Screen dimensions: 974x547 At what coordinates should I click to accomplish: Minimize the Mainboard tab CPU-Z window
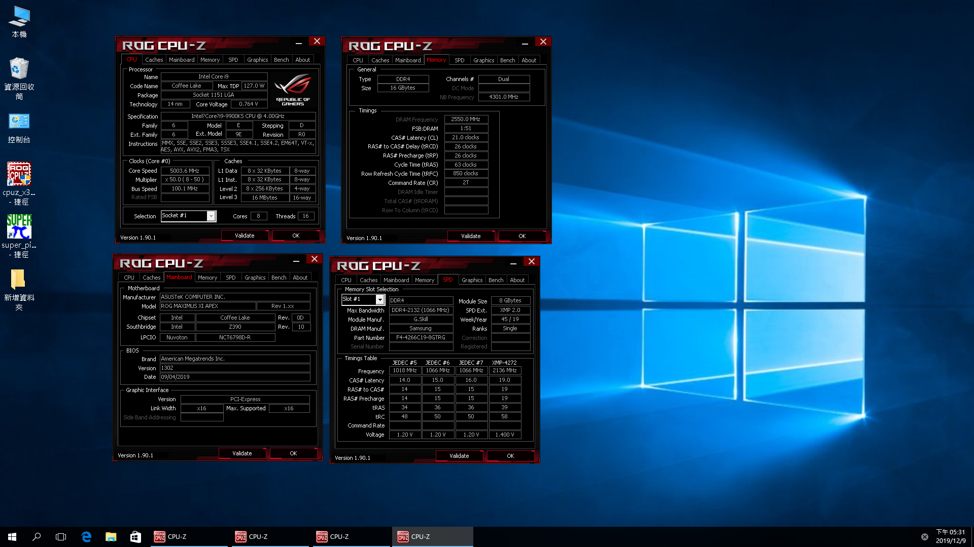(296, 260)
